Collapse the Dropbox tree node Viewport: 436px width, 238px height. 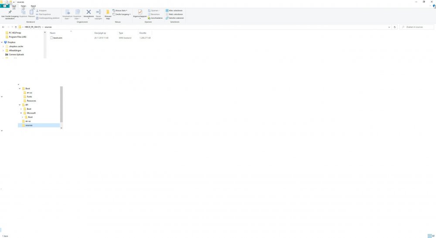tap(2, 42)
